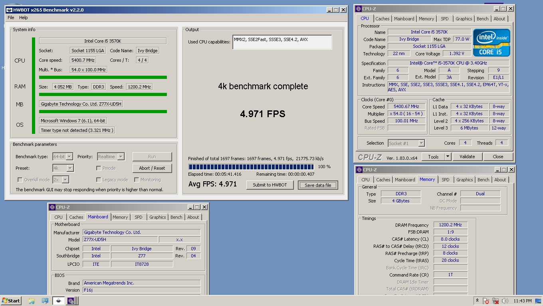Screen dimensions: 543x306
Task: Click the 11:43 PM system clock
Action: 523,301
